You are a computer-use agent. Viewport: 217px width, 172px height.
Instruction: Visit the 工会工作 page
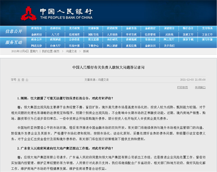coord(207,34)
